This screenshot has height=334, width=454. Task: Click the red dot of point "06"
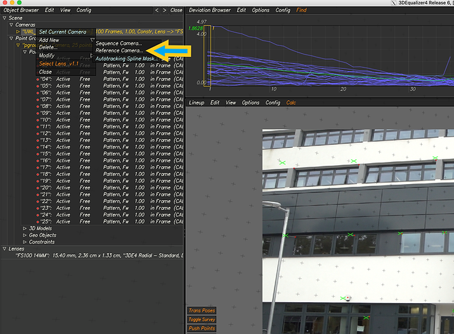pos(37,93)
